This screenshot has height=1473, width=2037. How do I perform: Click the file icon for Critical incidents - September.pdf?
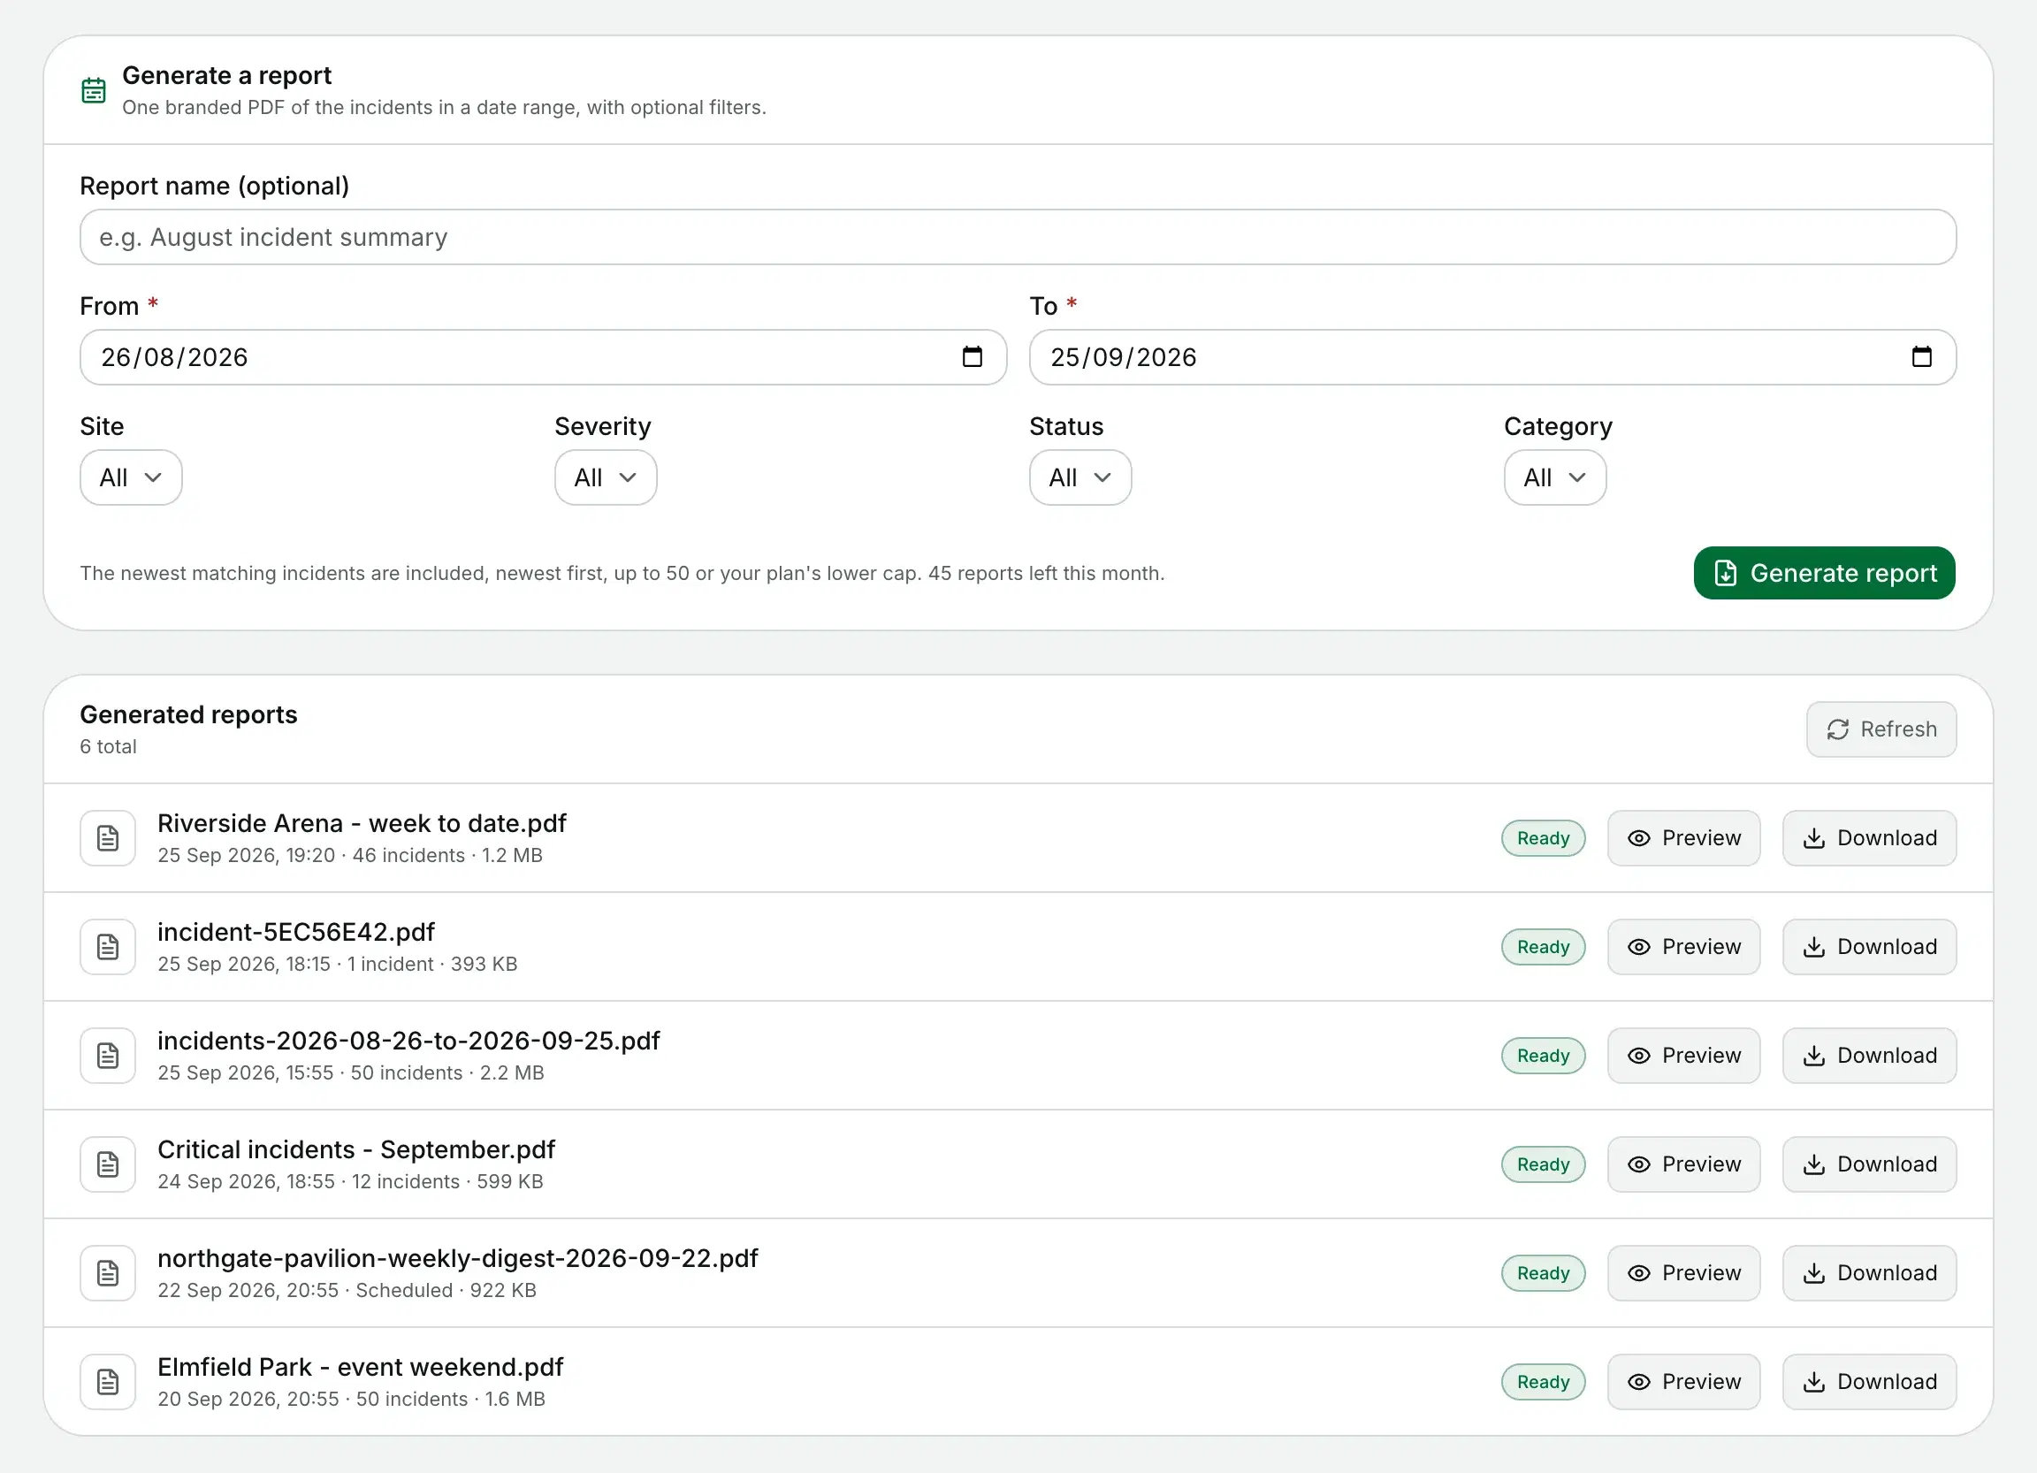(108, 1164)
